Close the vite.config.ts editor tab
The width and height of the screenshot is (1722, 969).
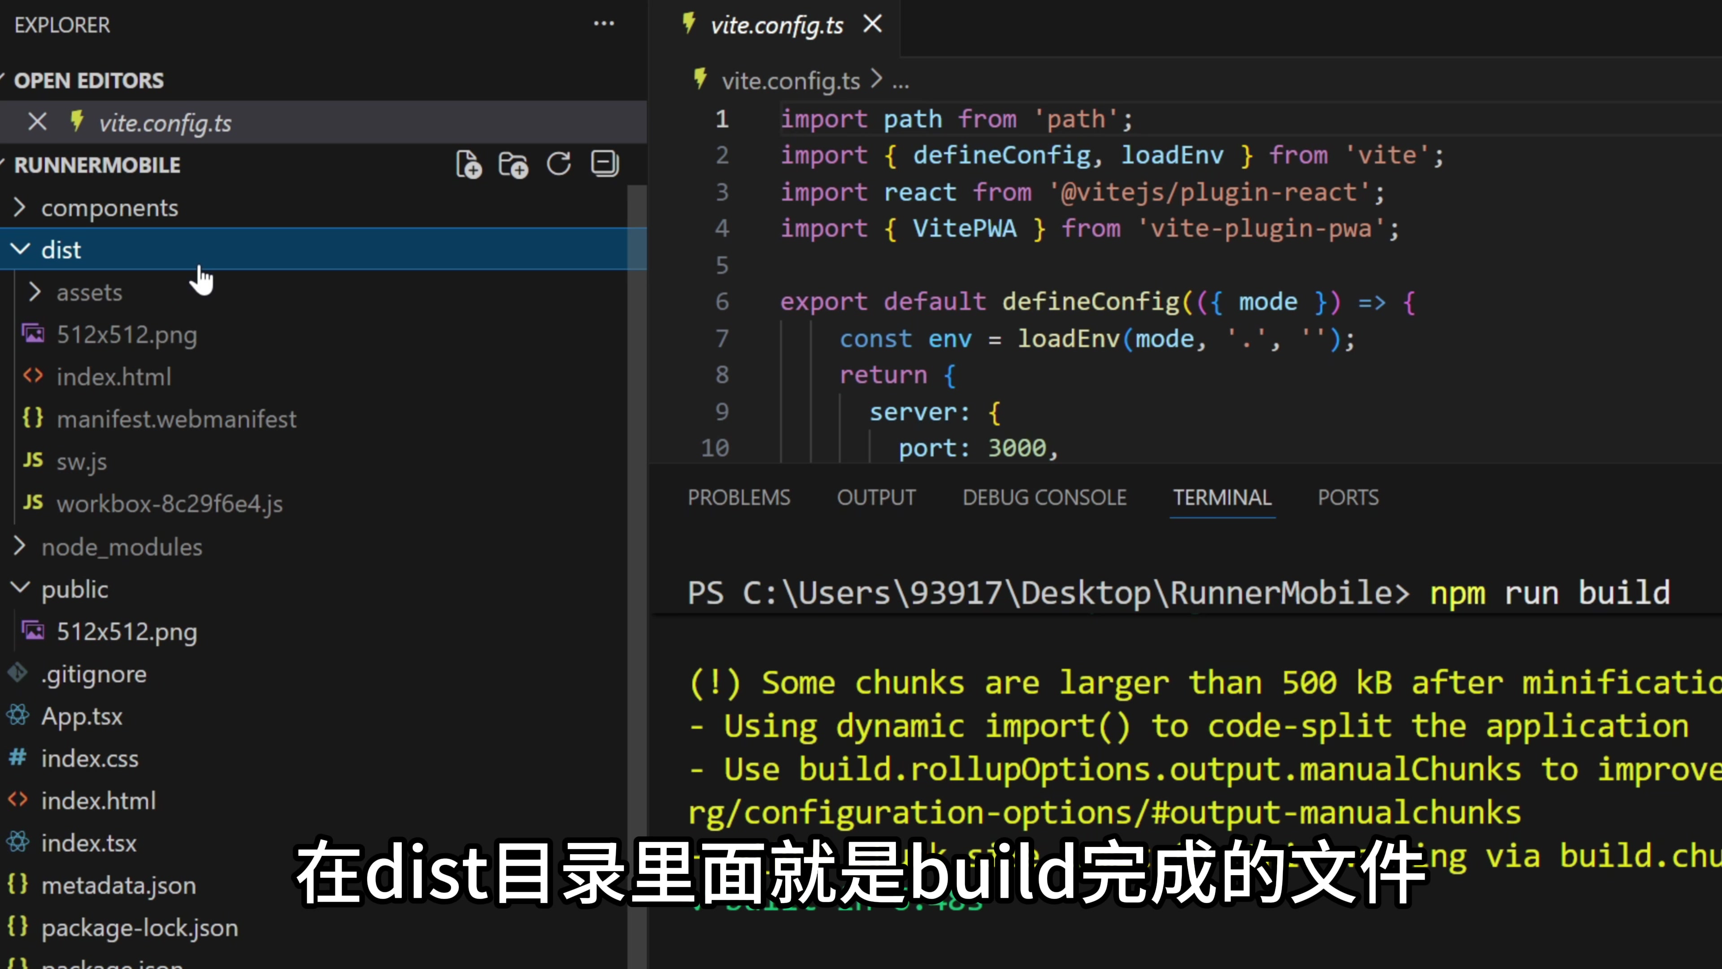[872, 25]
